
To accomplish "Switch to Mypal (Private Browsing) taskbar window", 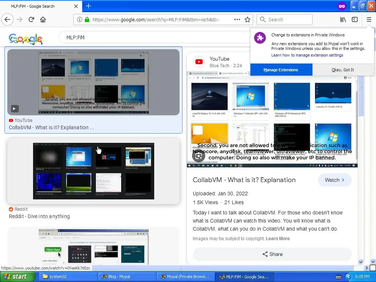I will point(185,276).
